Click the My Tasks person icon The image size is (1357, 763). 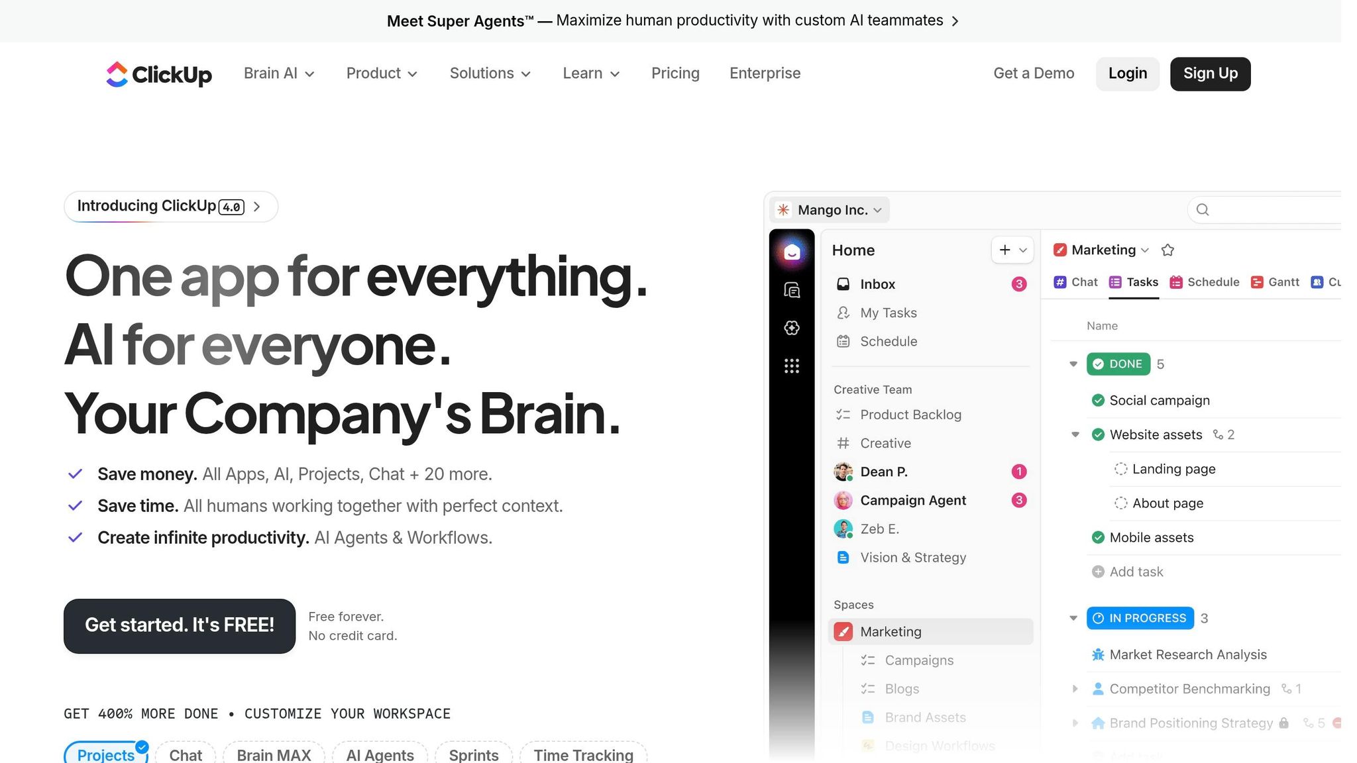coord(843,313)
